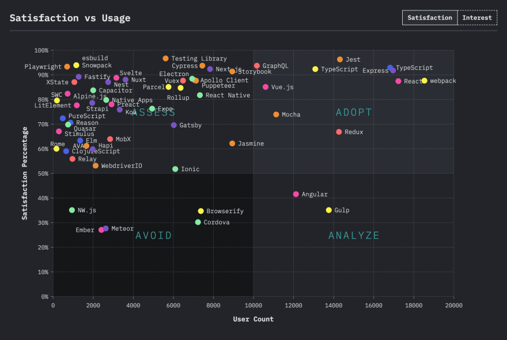Select the Stimulus data point
This screenshot has height=340, width=507.
click(x=59, y=131)
